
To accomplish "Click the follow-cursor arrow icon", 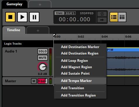I will point(102,20).
